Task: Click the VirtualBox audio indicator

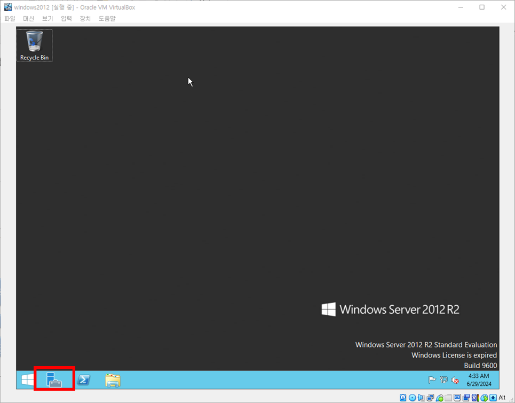Action: click(421, 398)
